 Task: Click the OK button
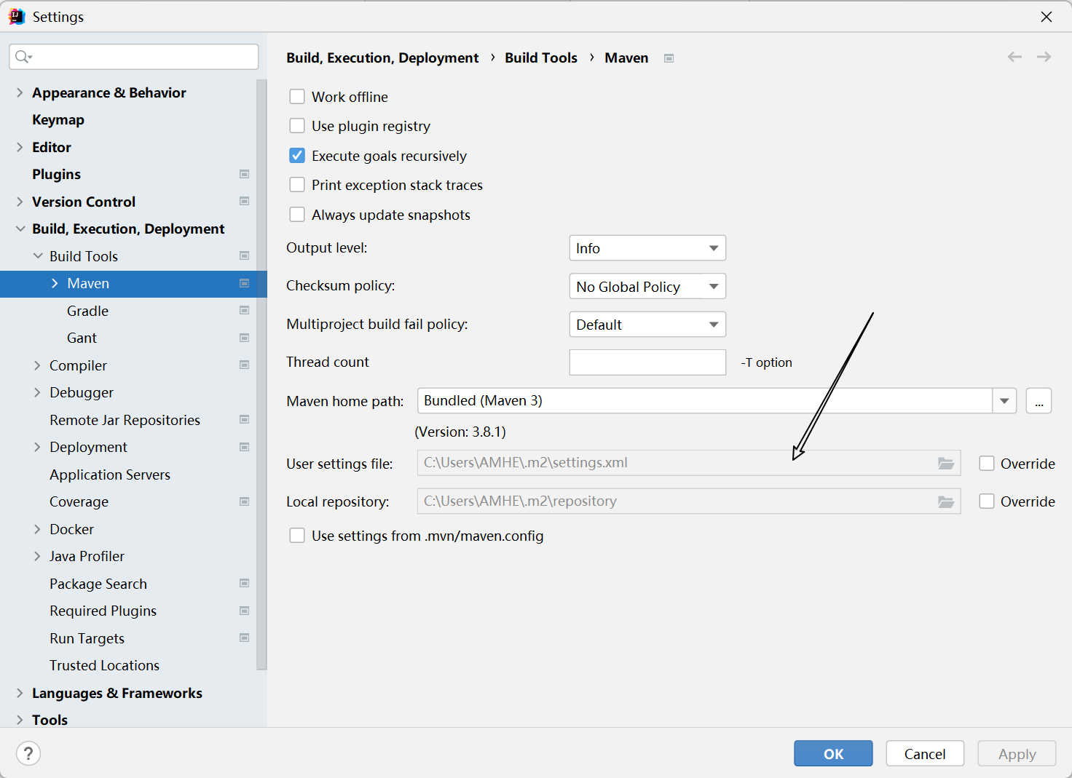click(833, 753)
